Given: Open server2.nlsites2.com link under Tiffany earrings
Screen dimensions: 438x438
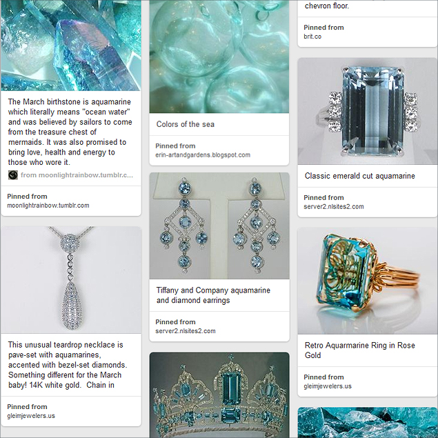Looking at the screenshot, I should pos(185,331).
